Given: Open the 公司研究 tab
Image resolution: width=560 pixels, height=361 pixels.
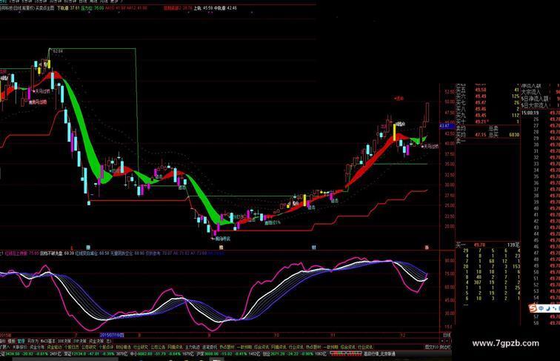Looking at the screenshot, I should click(x=89, y=347).
